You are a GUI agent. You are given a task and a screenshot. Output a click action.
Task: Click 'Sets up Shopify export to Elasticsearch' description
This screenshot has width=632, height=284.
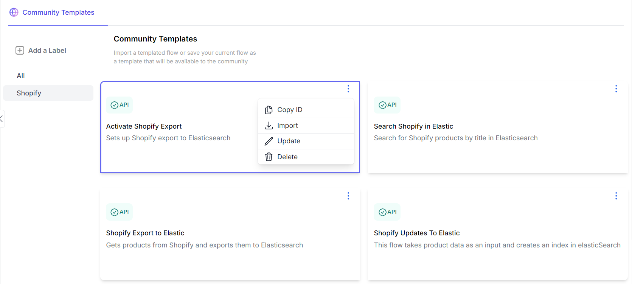[168, 138]
